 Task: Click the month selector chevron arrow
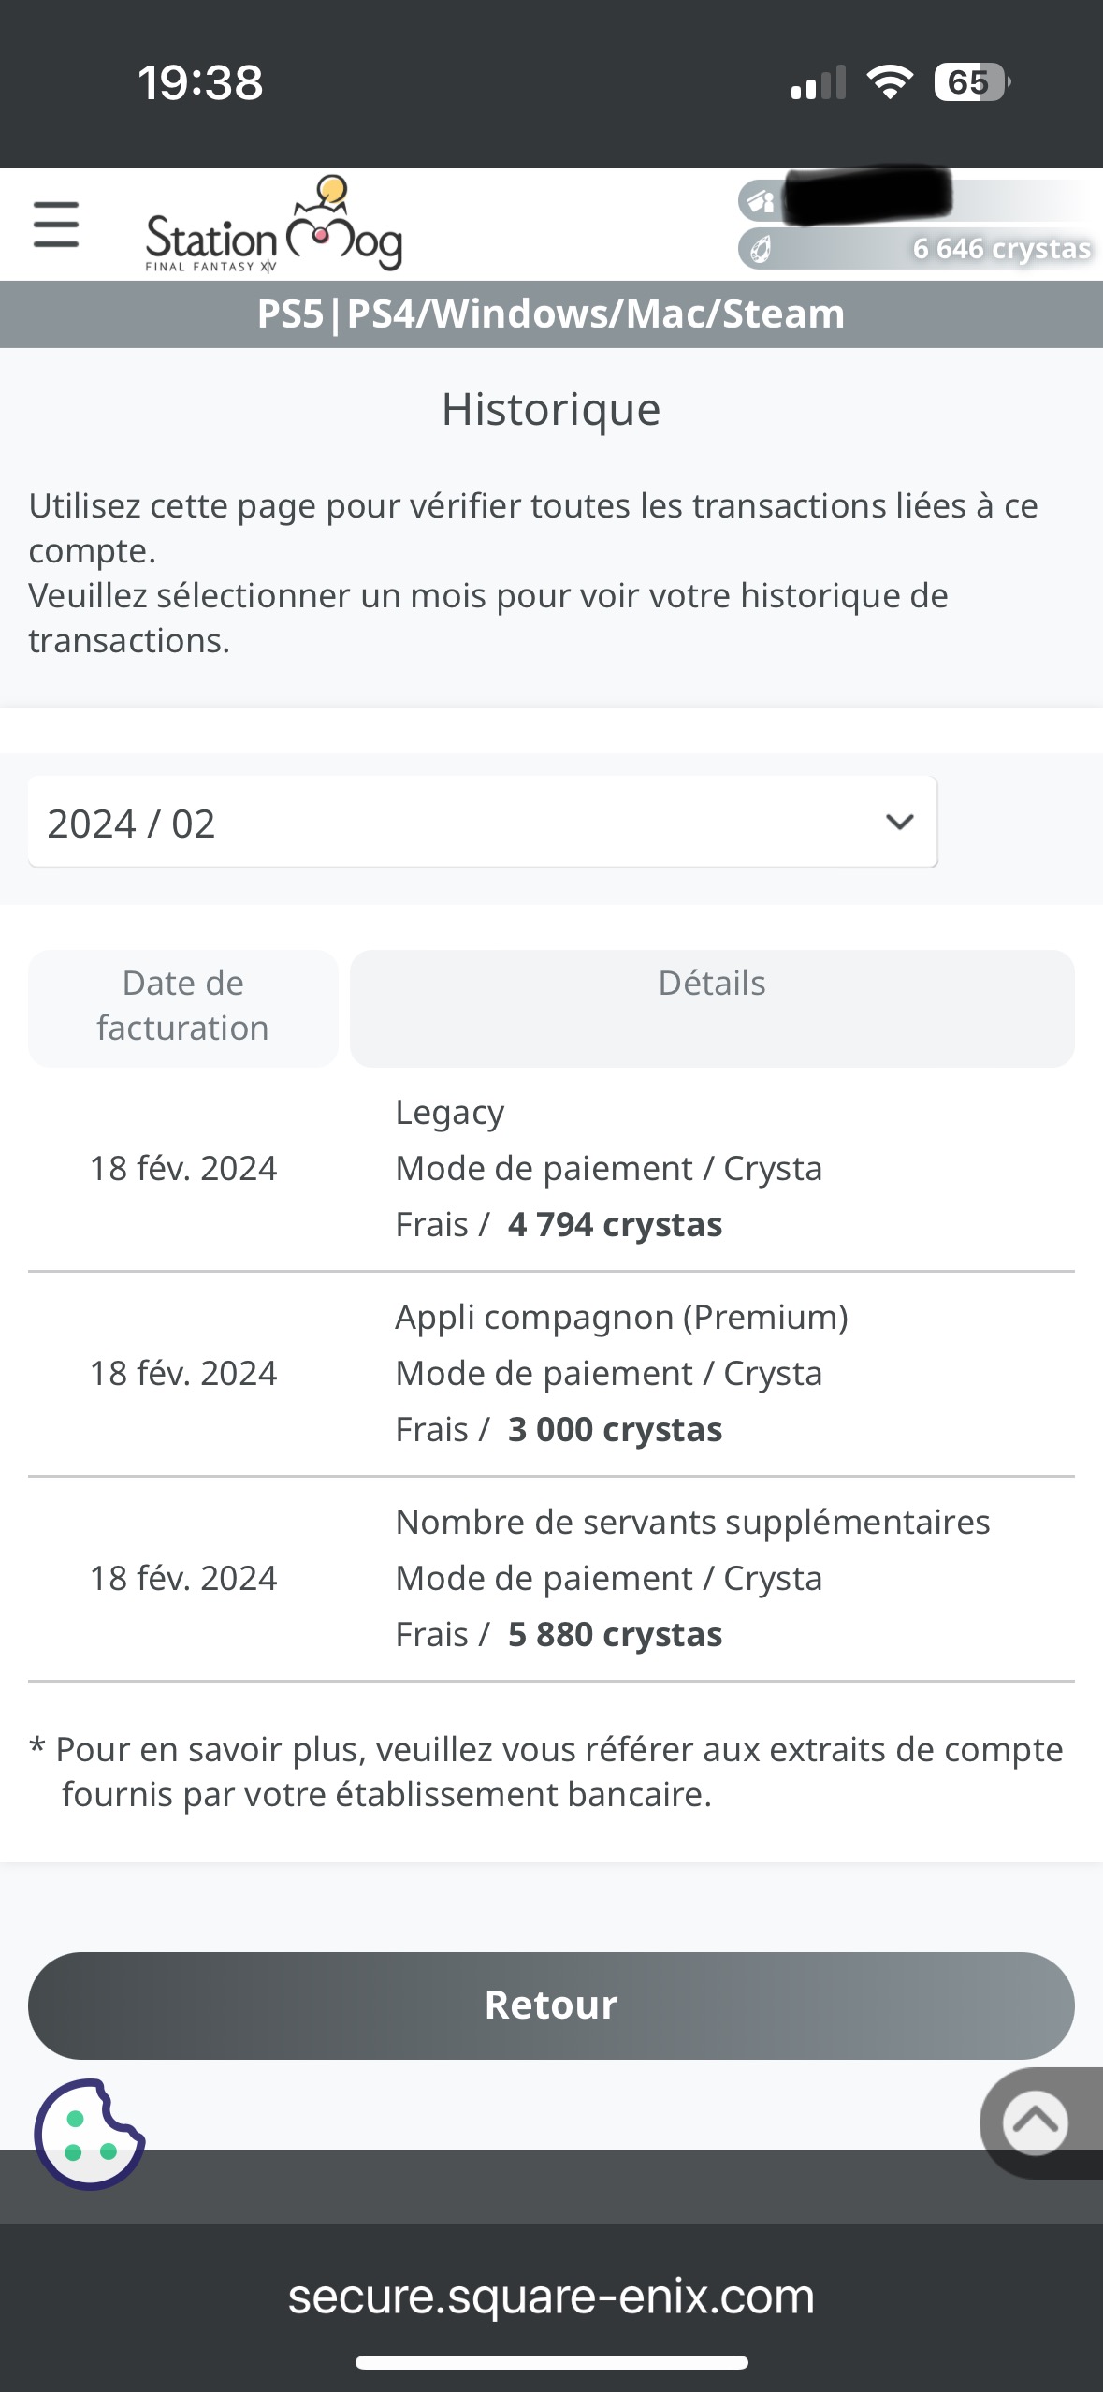(x=899, y=823)
